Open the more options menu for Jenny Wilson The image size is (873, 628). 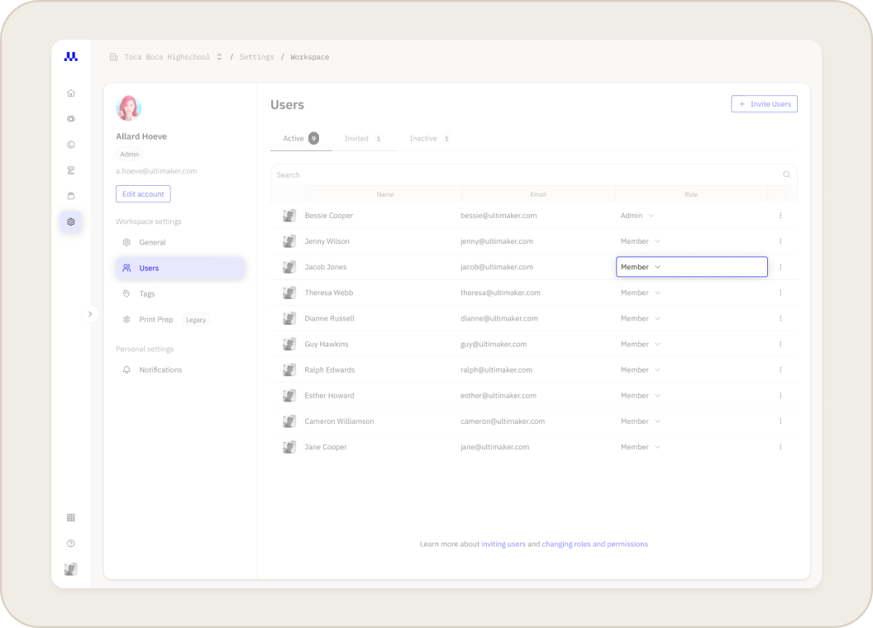click(x=780, y=241)
